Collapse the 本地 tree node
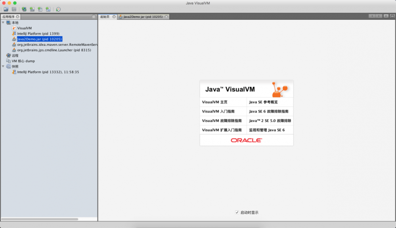Viewport: 396px width, 228px height. [x=4, y=23]
